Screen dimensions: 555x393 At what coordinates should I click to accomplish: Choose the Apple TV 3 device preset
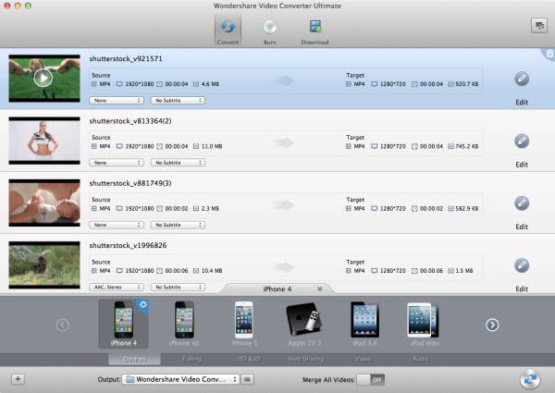(304, 324)
